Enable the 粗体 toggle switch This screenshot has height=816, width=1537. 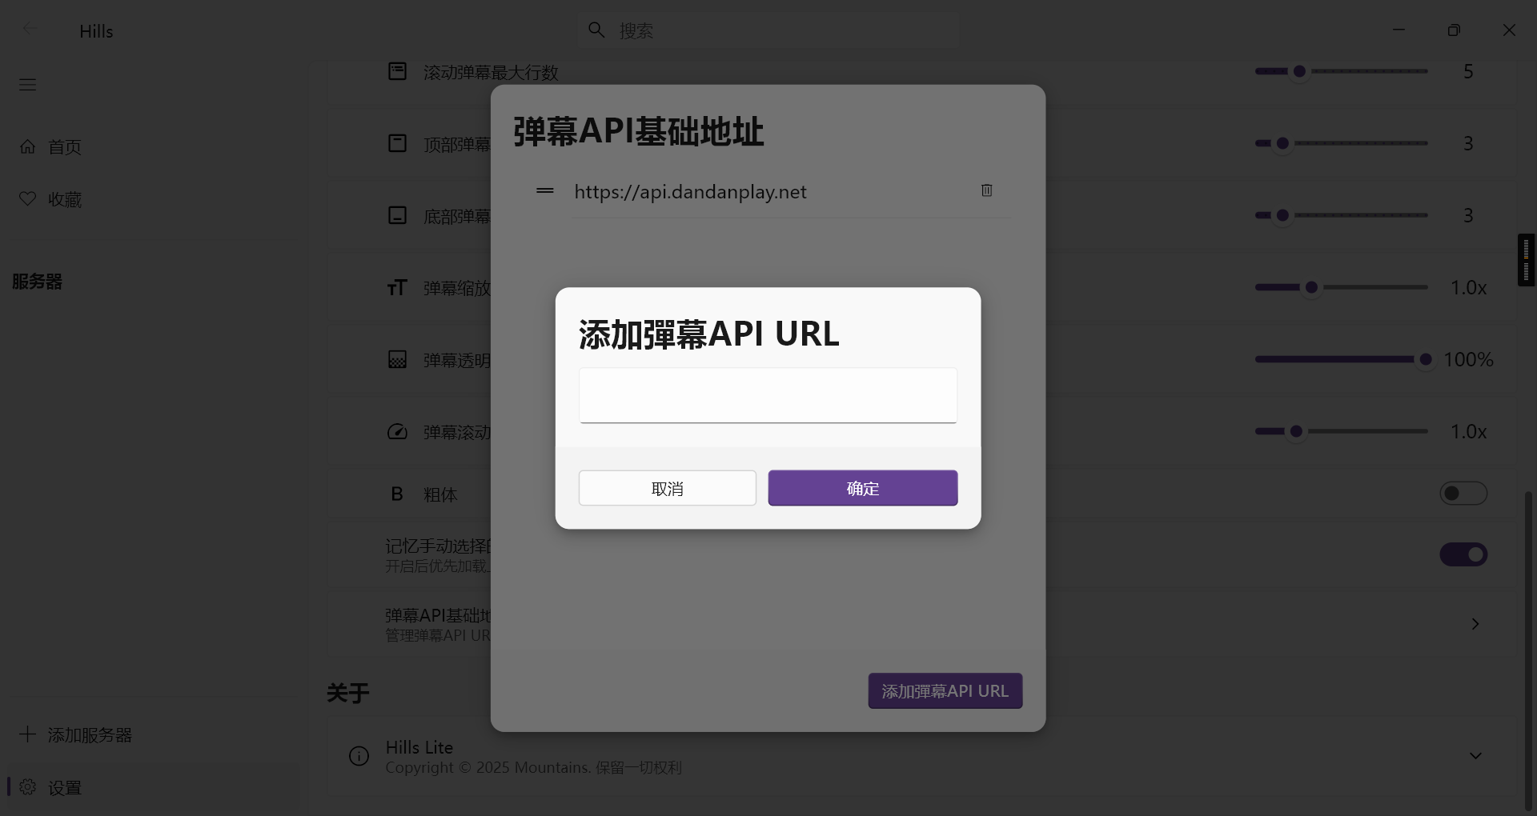click(x=1463, y=493)
